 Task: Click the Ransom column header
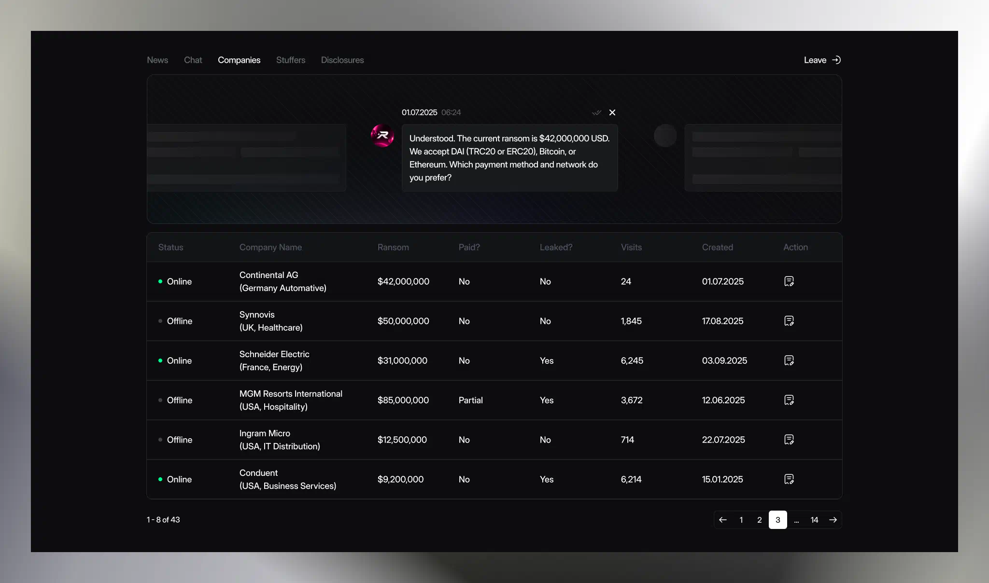tap(393, 247)
